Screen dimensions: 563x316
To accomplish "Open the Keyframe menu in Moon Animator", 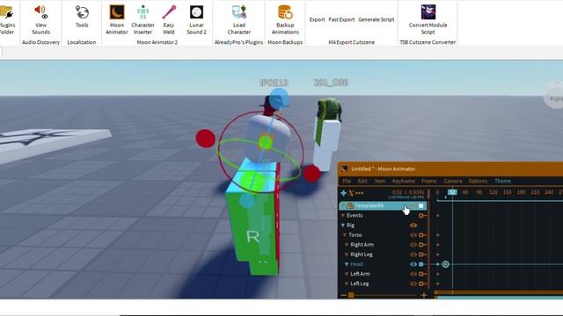I will click(x=404, y=181).
